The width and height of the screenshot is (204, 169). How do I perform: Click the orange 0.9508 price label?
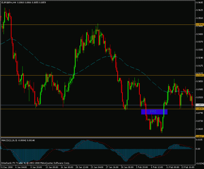tap(199, 25)
